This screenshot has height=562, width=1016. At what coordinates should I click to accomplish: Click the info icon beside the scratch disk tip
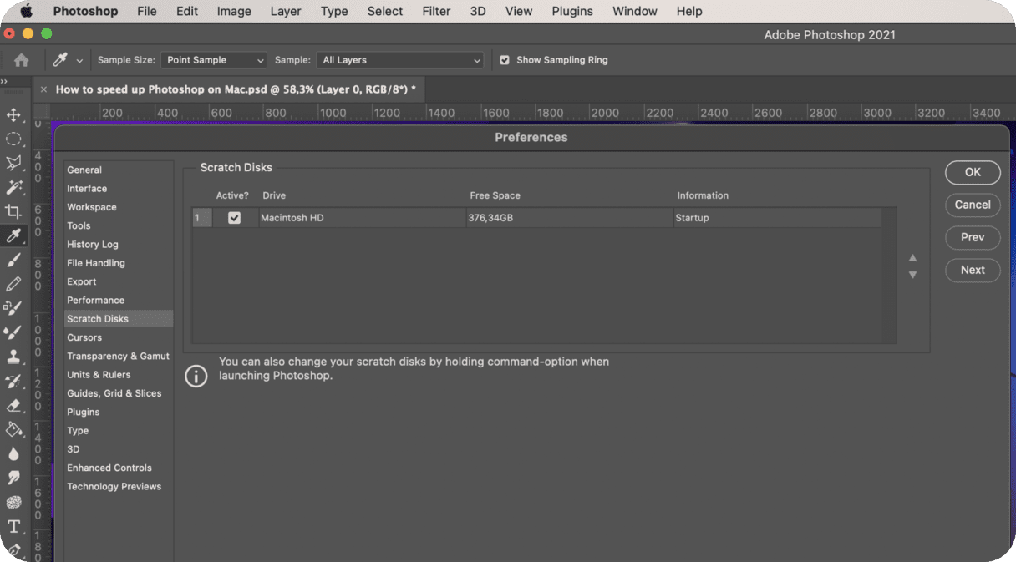(196, 376)
